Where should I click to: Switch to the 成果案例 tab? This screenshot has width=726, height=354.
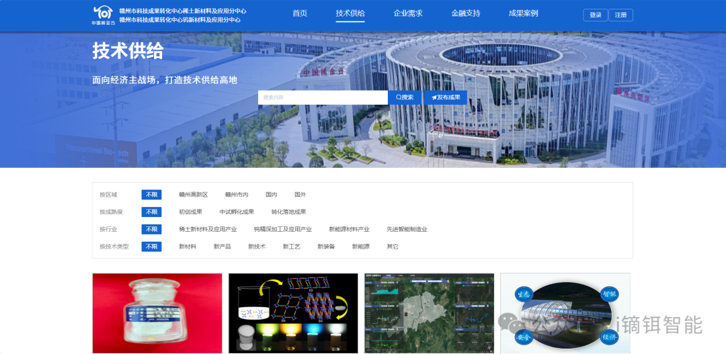(523, 13)
